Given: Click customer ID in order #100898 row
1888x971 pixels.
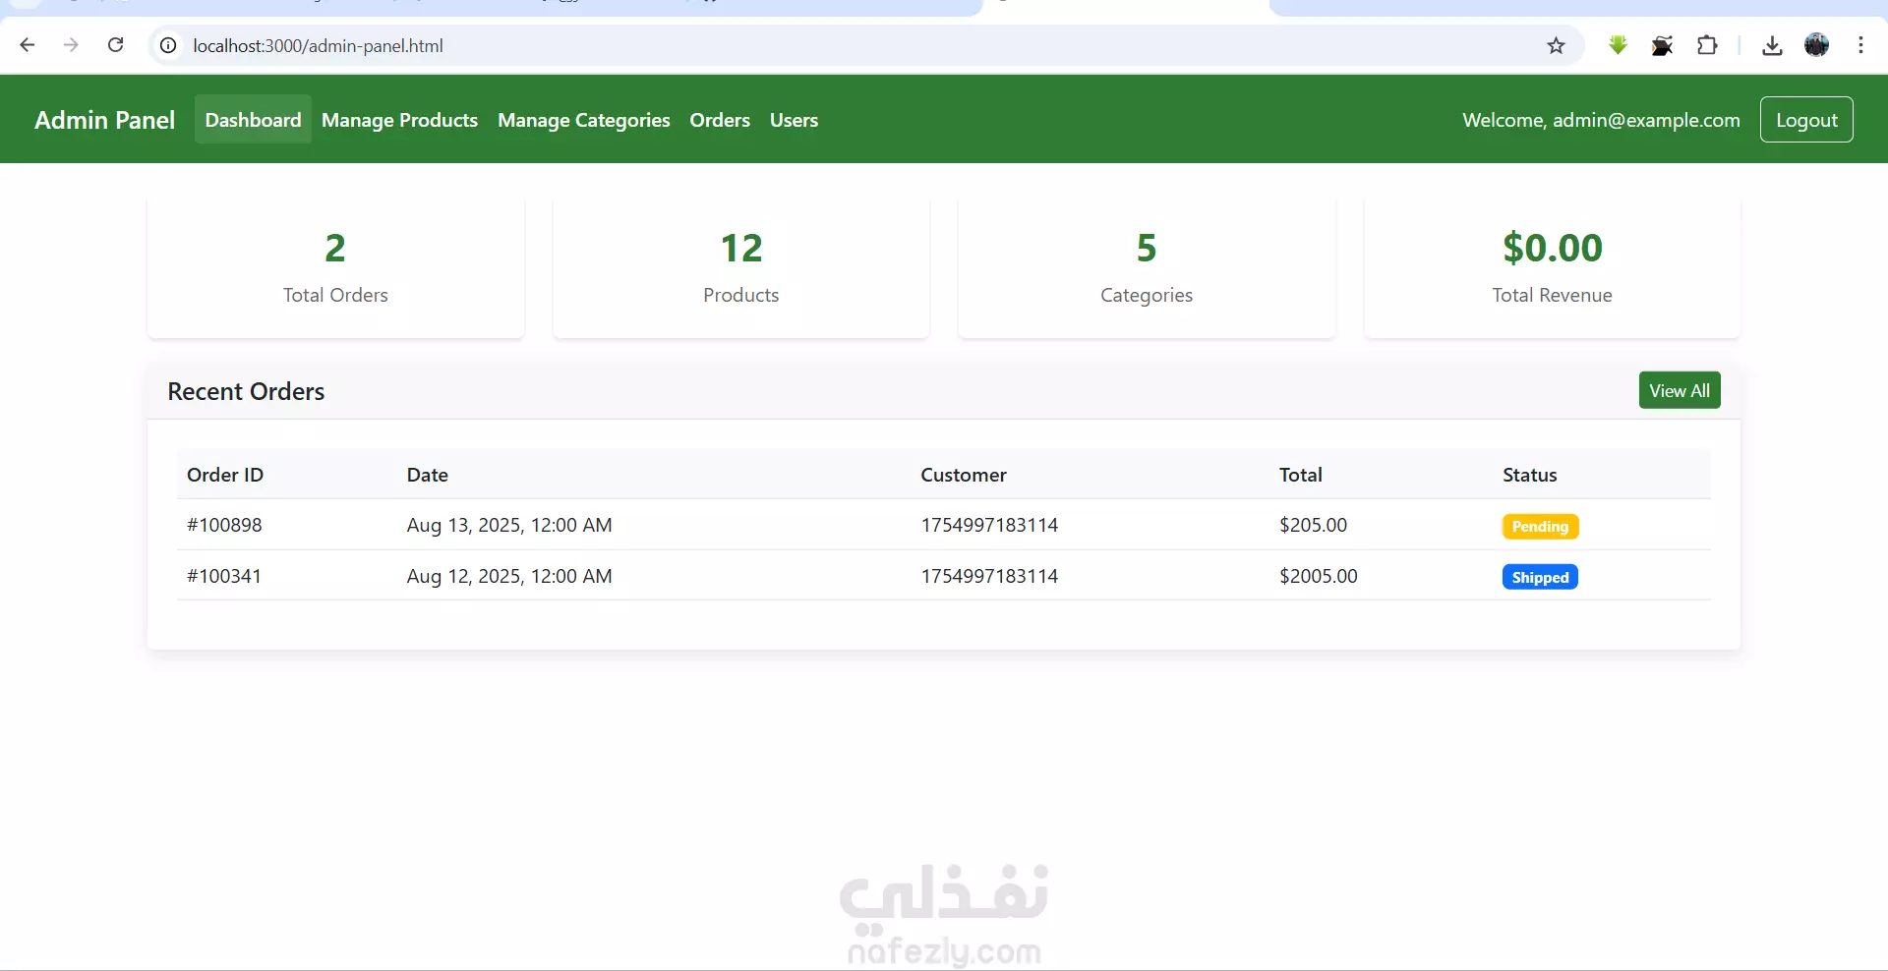Looking at the screenshot, I should click(989, 525).
